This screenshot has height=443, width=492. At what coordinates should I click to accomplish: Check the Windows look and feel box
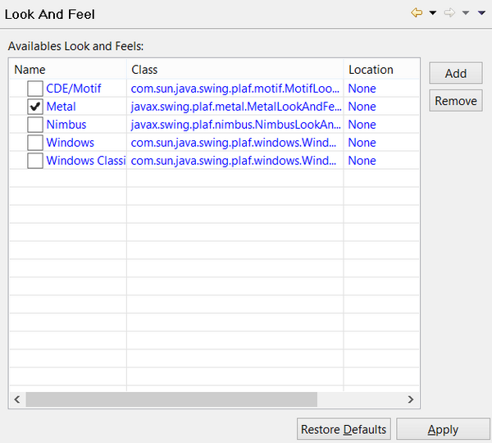[x=35, y=143]
